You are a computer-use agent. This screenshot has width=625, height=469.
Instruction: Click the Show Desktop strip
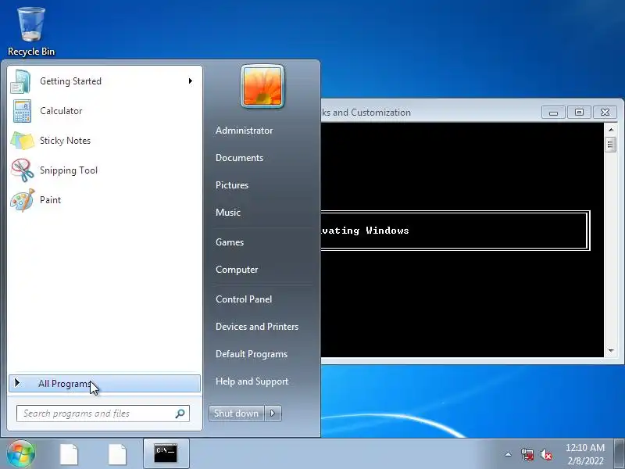[620, 454]
